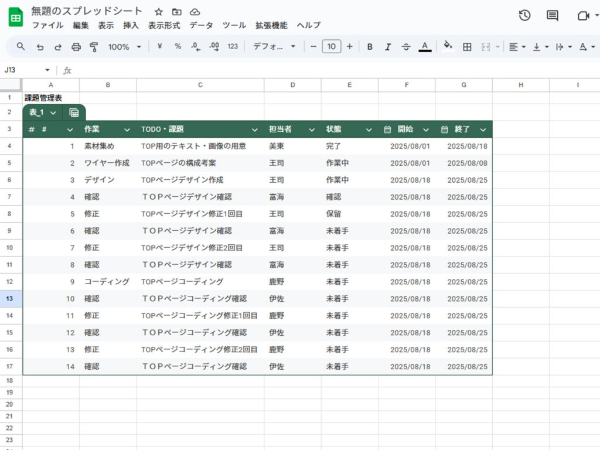Open the 拡張機能 menu
Screen dimensions: 600x450
271,25
